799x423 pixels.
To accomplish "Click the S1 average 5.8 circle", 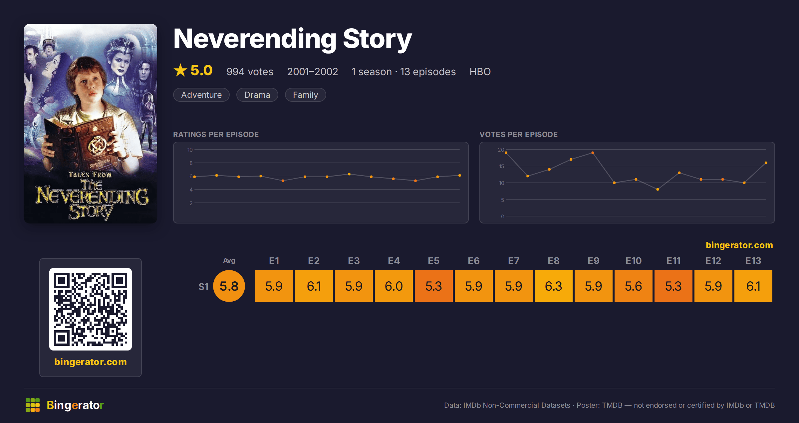I will [x=229, y=286].
